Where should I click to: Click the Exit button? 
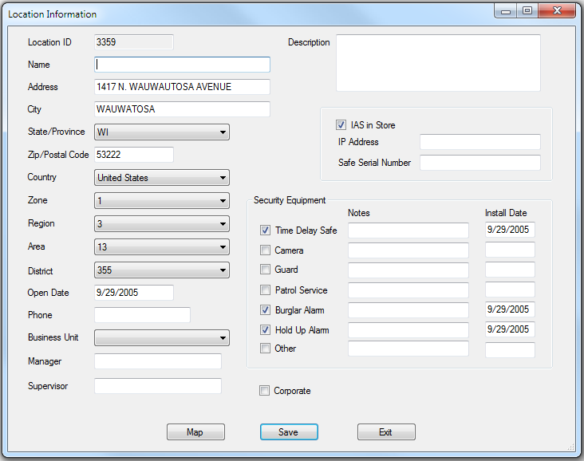pos(386,432)
